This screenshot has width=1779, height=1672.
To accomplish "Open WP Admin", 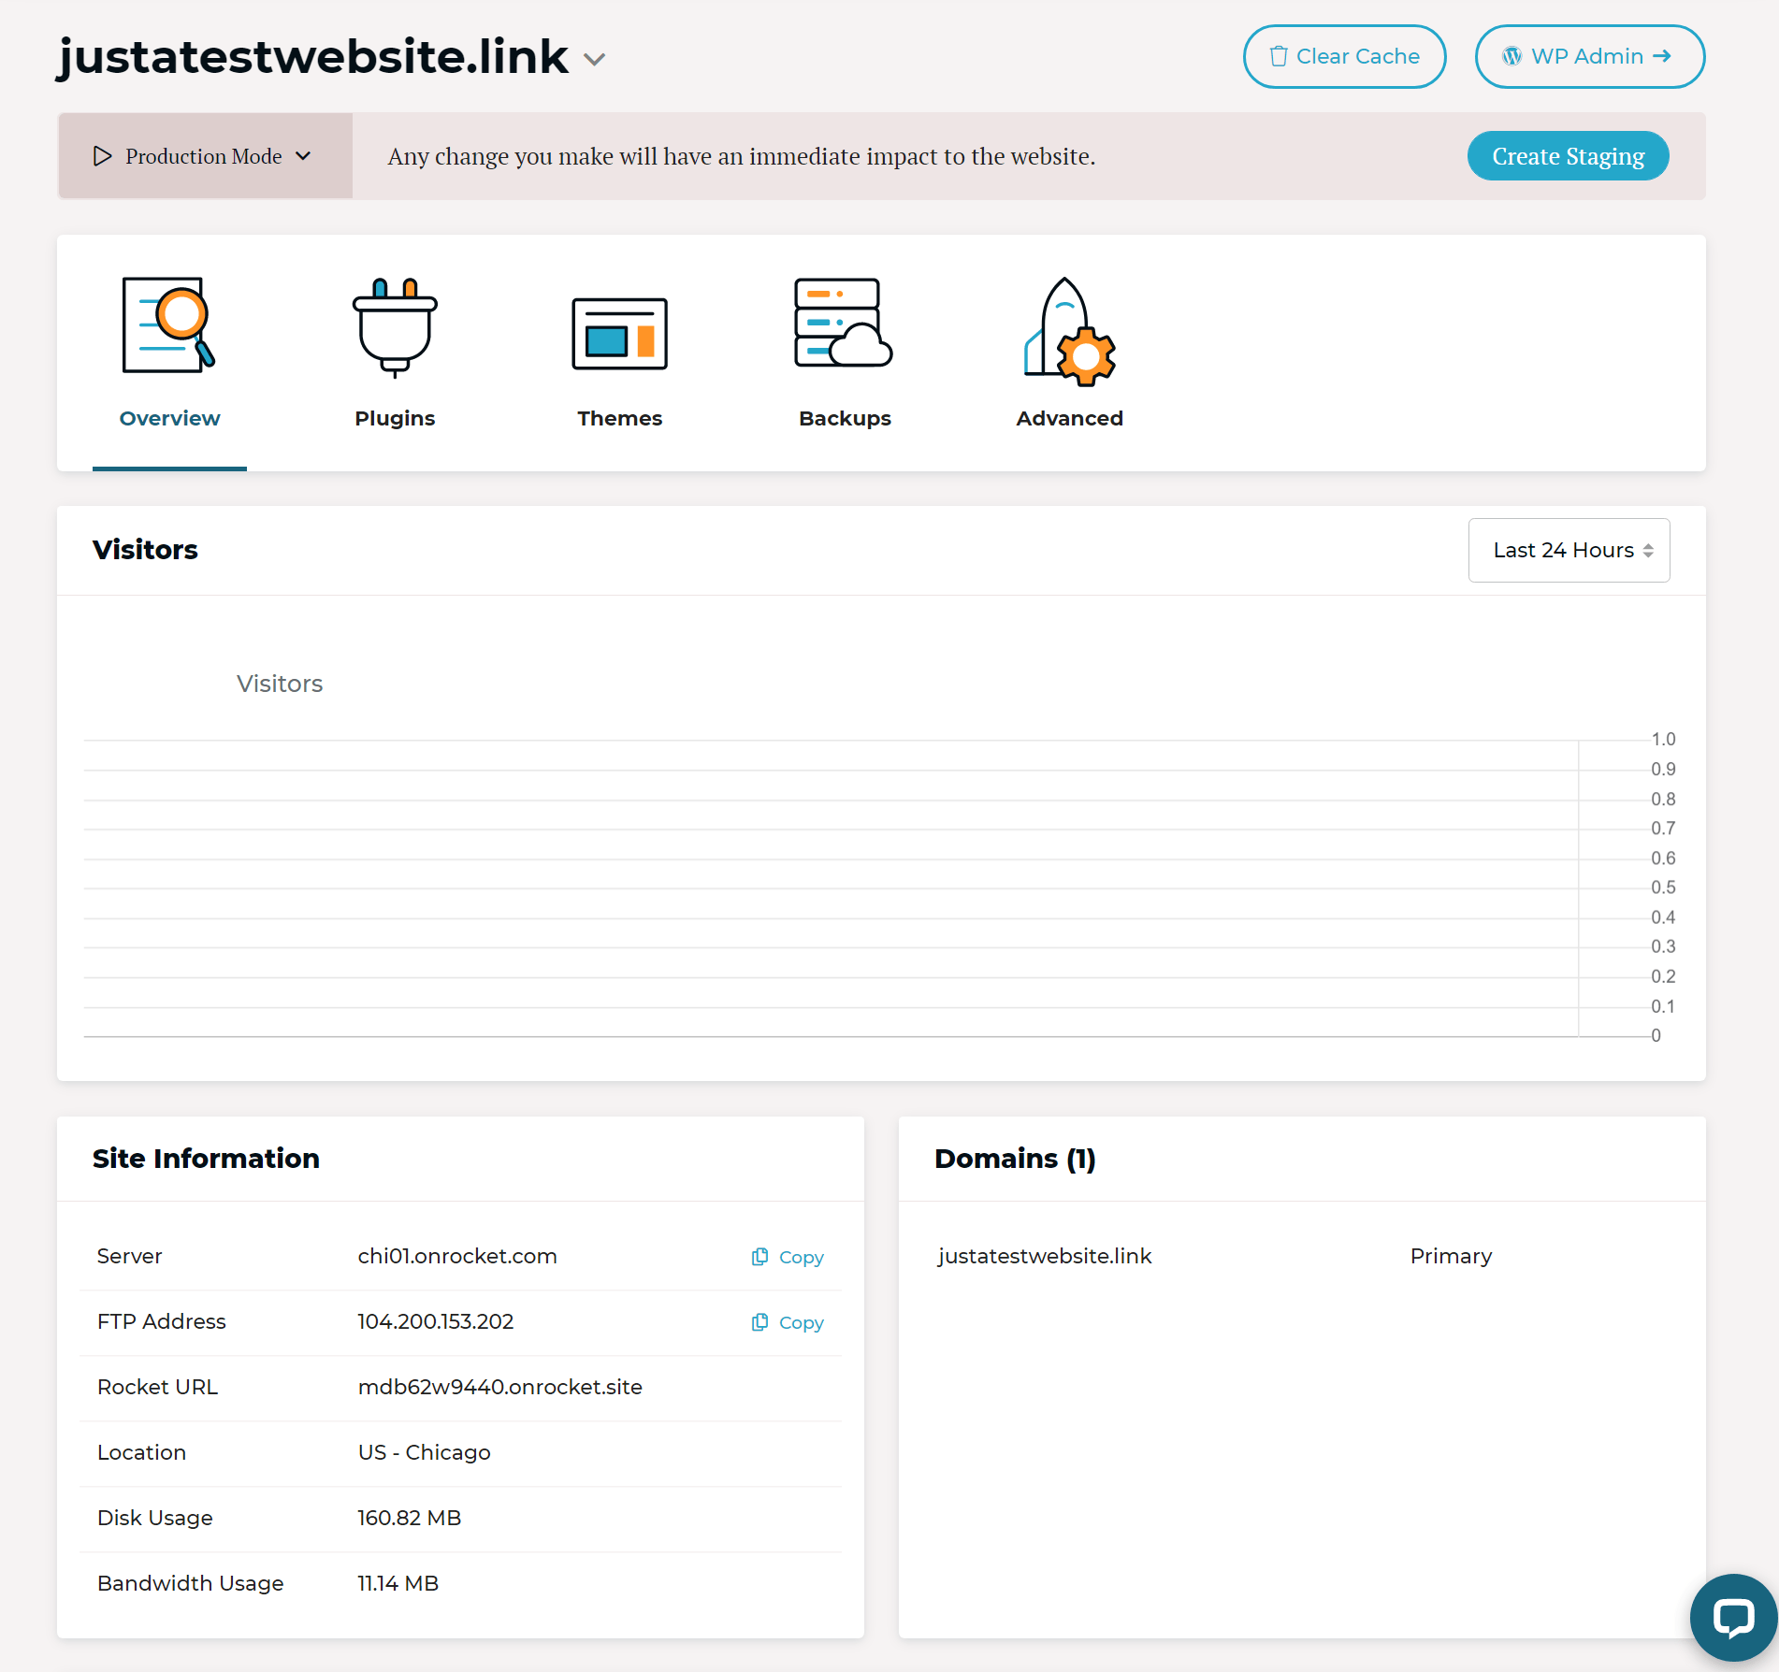I will click(1590, 56).
